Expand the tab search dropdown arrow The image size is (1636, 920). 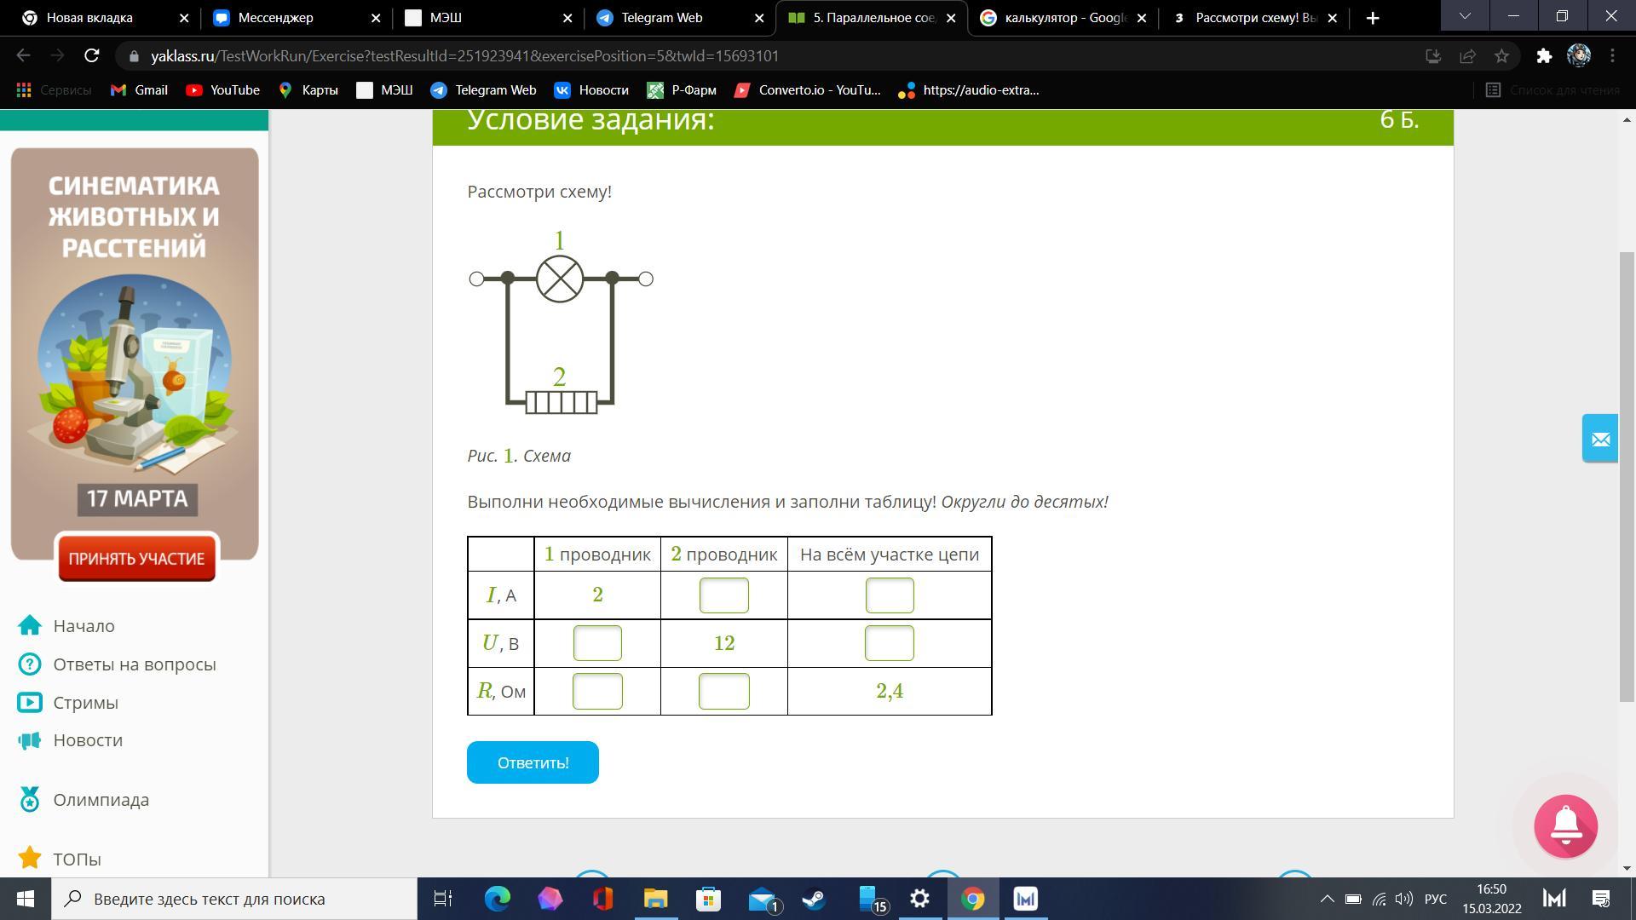coord(1465,17)
